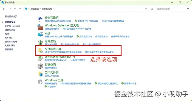The image size is (192, 101).
Task: Open the recent locations dropdown arrow
Action: click(x=15, y=9)
